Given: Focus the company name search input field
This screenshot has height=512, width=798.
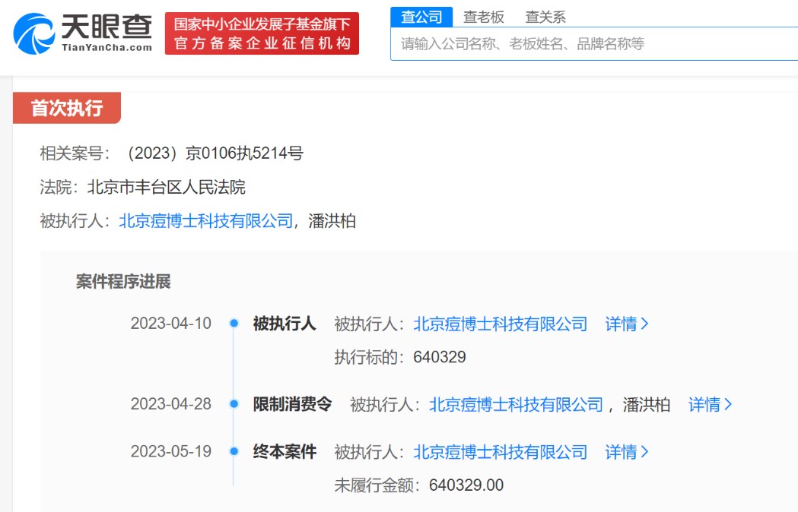Looking at the screenshot, I should pos(594,44).
